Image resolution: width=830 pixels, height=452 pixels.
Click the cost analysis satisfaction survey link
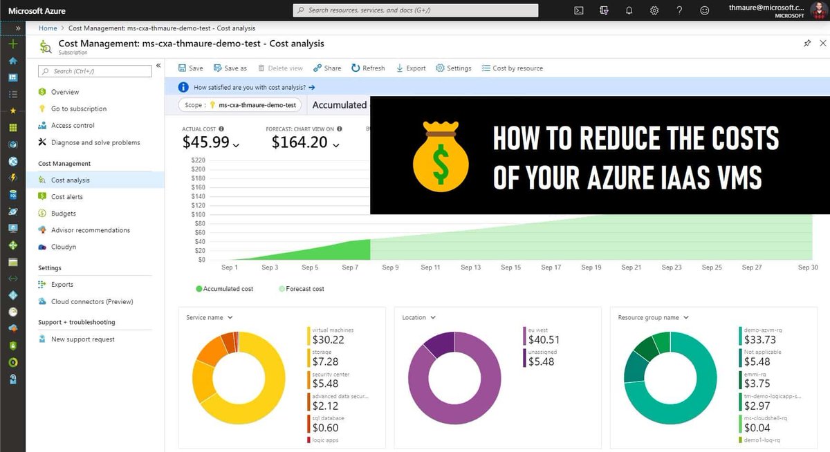[255, 87]
